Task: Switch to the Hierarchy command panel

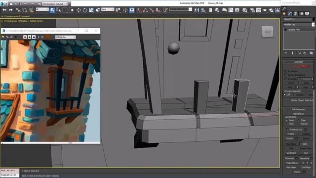Action: (296, 13)
